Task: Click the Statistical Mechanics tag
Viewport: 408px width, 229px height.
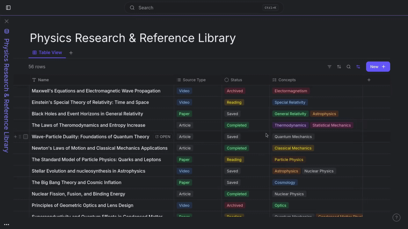Action: [x=331, y=125]
